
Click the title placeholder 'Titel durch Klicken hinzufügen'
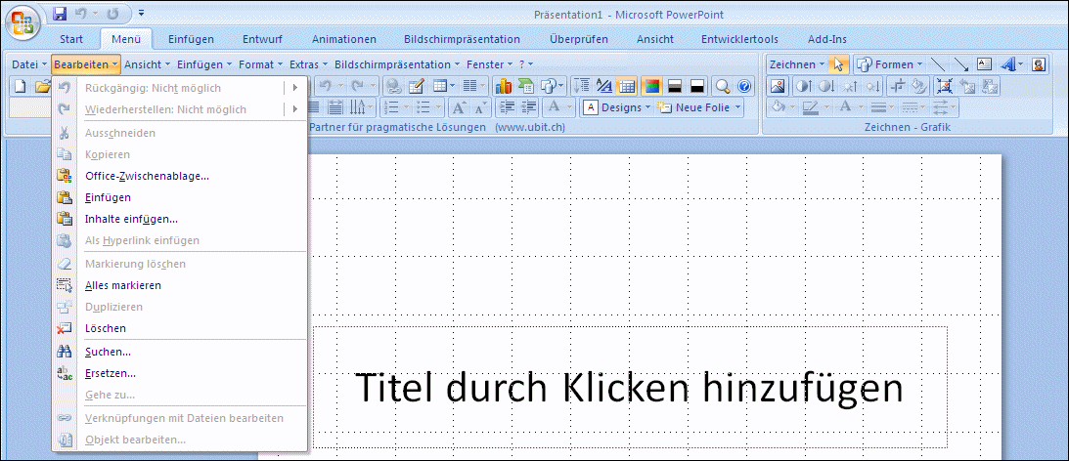point(628,388)
